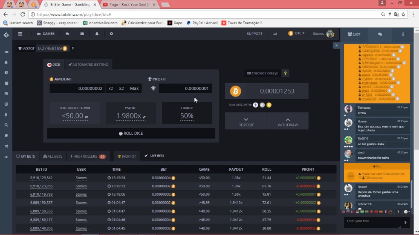Open the Games menu
The image size is (419, 235).
coord(46,34)
